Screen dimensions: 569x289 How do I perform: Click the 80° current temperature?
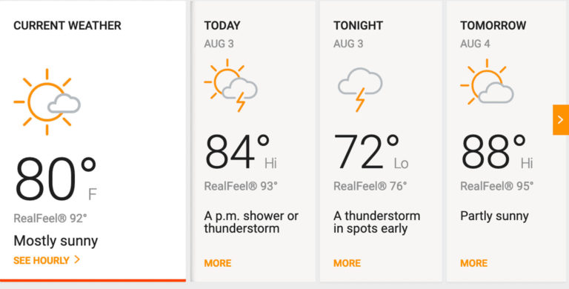(56, 179)
